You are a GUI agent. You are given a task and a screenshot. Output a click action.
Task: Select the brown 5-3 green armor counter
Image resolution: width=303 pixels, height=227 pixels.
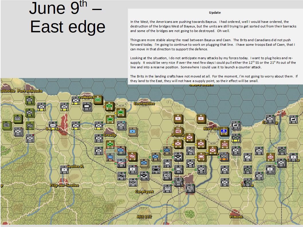click(x=121, y=113)
